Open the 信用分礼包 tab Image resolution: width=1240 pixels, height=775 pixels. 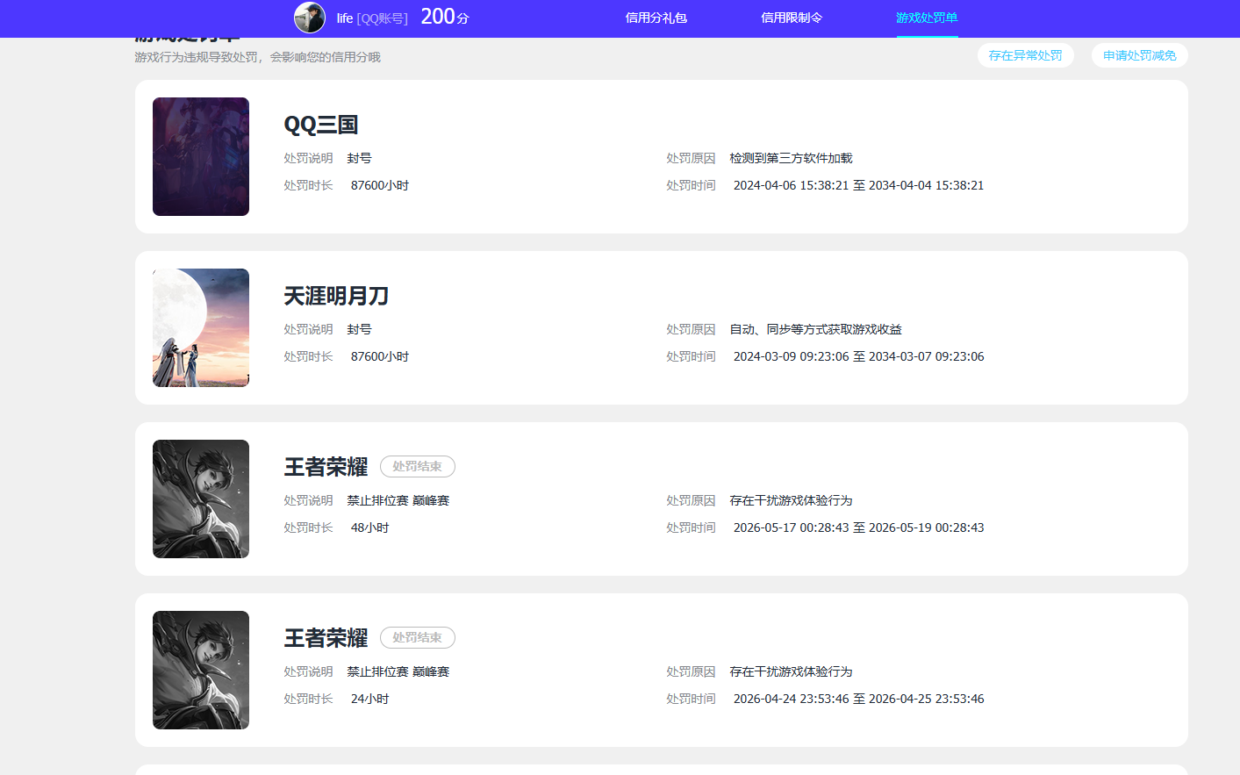click(656, 18)
